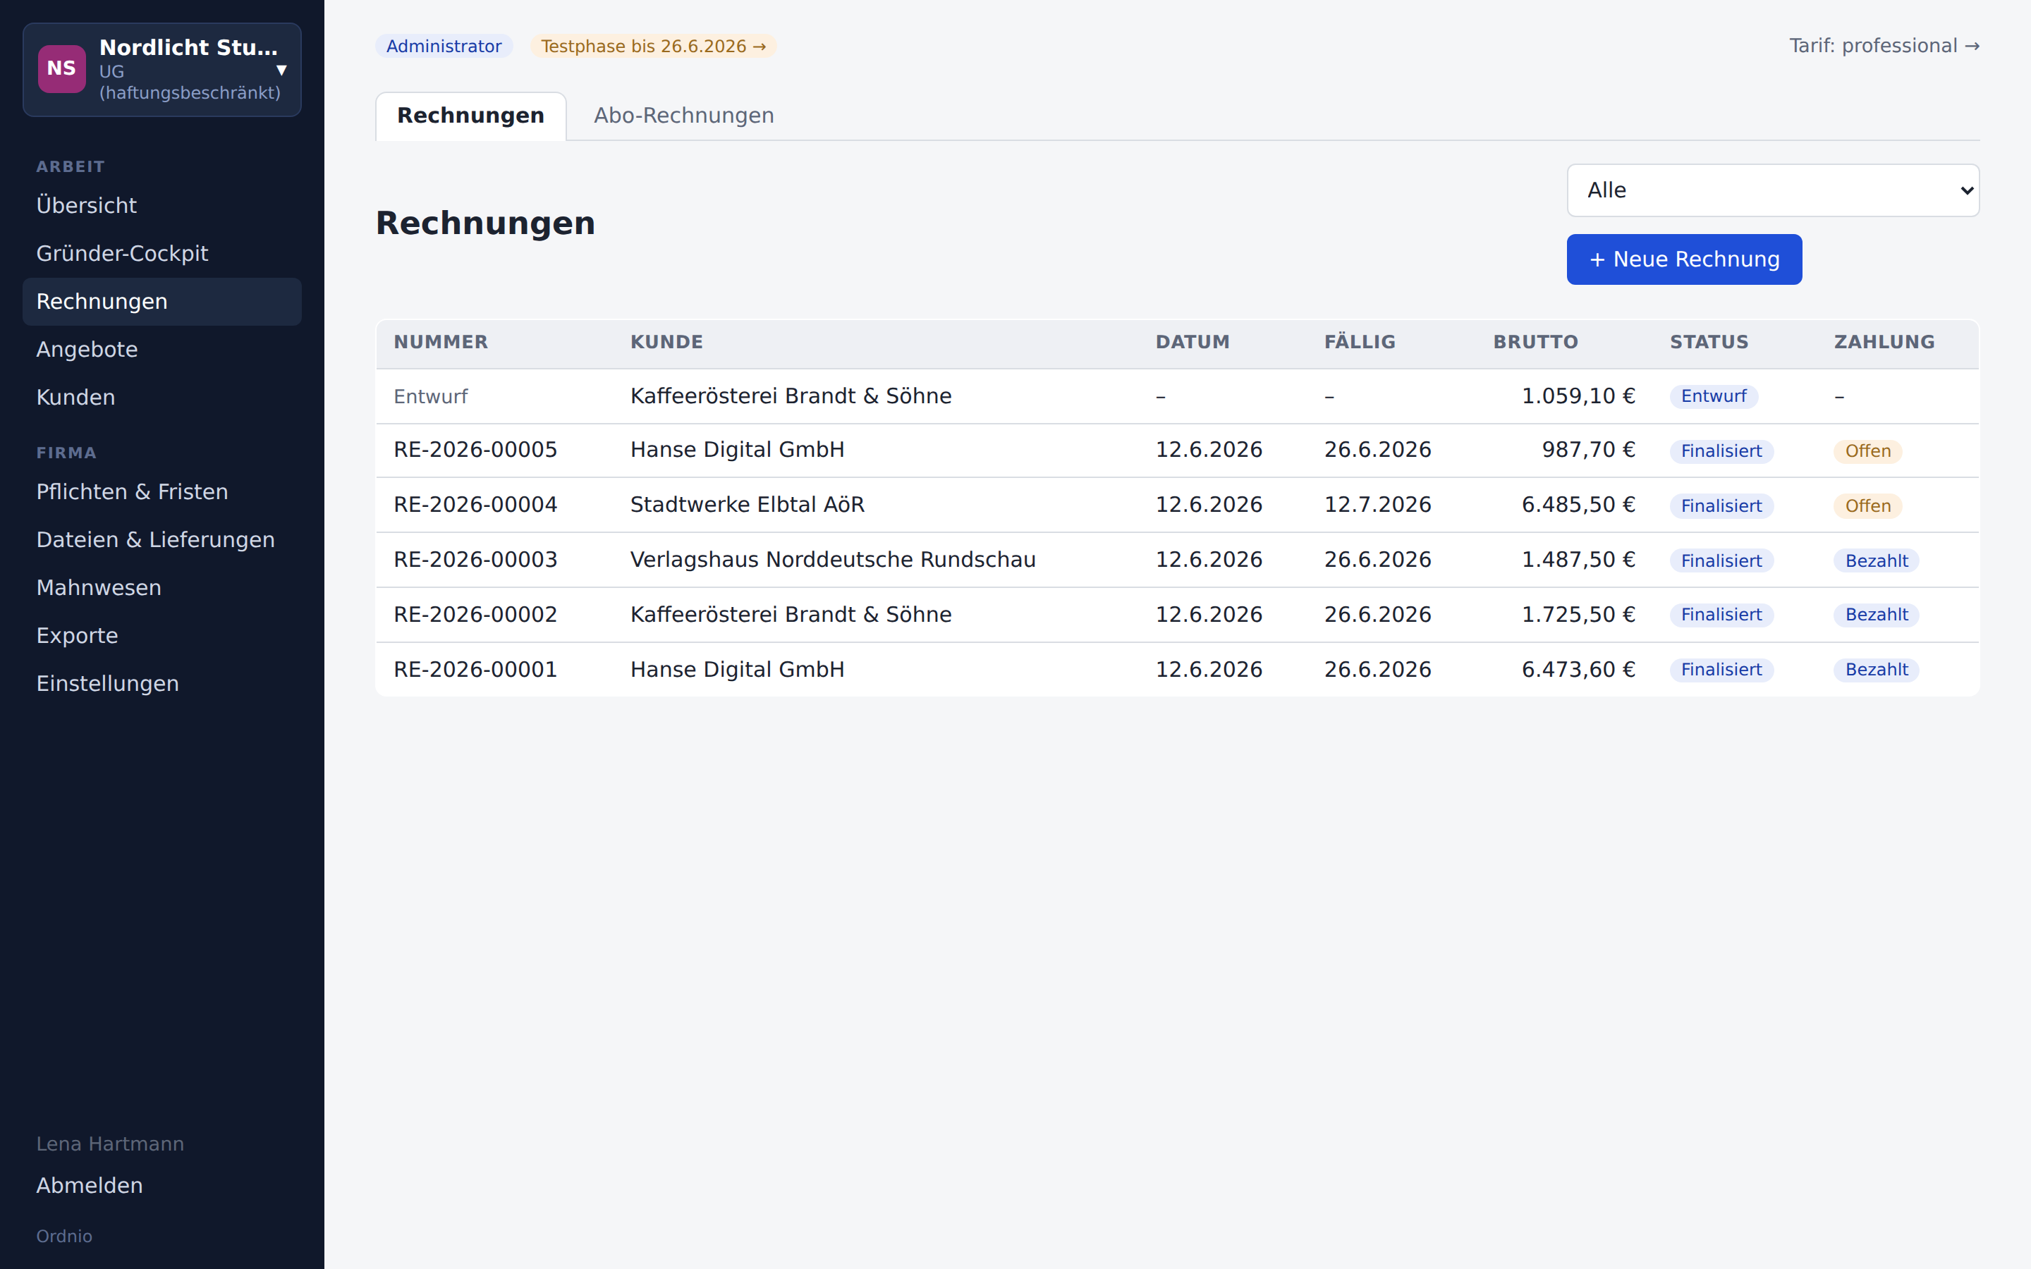Click customer Stadtwerke Elbtal AöR

pos(747,504)
